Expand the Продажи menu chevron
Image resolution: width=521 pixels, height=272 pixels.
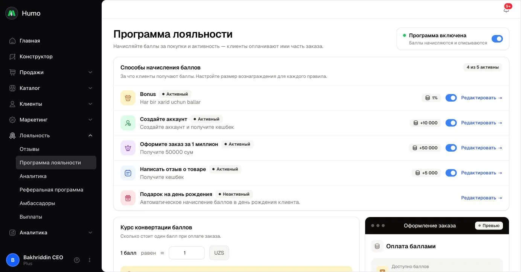click(x=90, y=72)
